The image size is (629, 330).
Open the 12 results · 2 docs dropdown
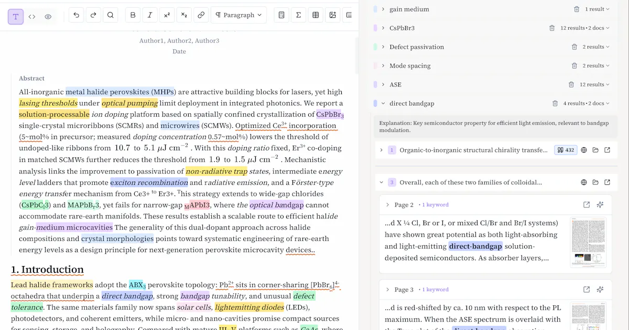[585, 28]
